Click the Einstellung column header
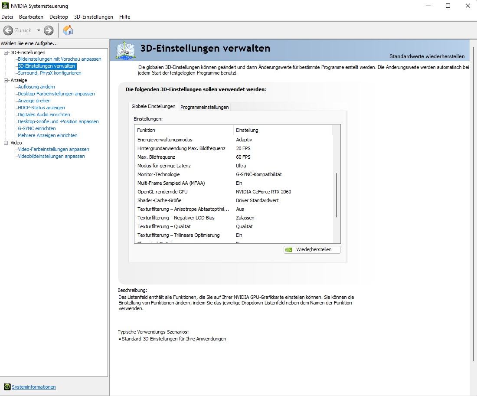 click(x=283, y=130)
